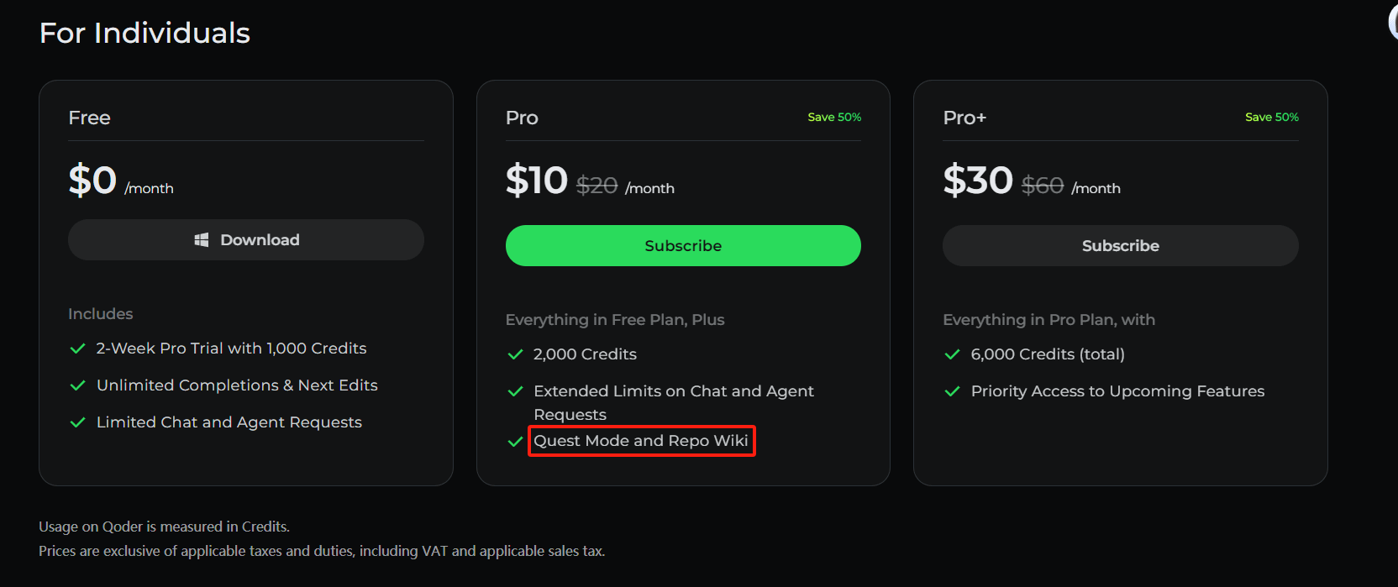Click the Free plan title
Viewport: 1398px width, 587px height.
(90, 118)
